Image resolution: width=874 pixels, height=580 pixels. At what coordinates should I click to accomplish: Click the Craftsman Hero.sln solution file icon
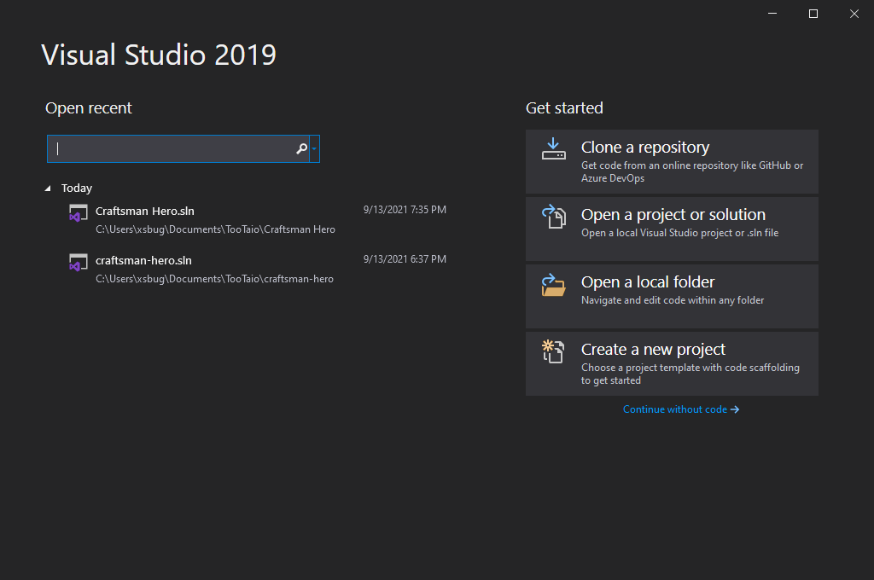coord(79,213)
